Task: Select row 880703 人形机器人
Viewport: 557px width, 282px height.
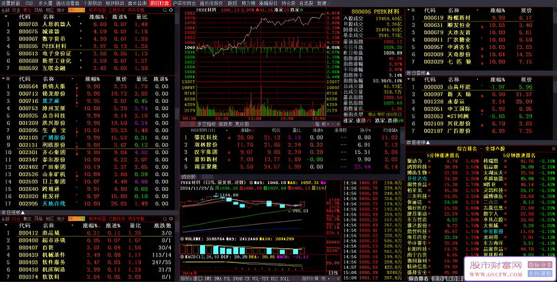Action: (x=88, y=24)
